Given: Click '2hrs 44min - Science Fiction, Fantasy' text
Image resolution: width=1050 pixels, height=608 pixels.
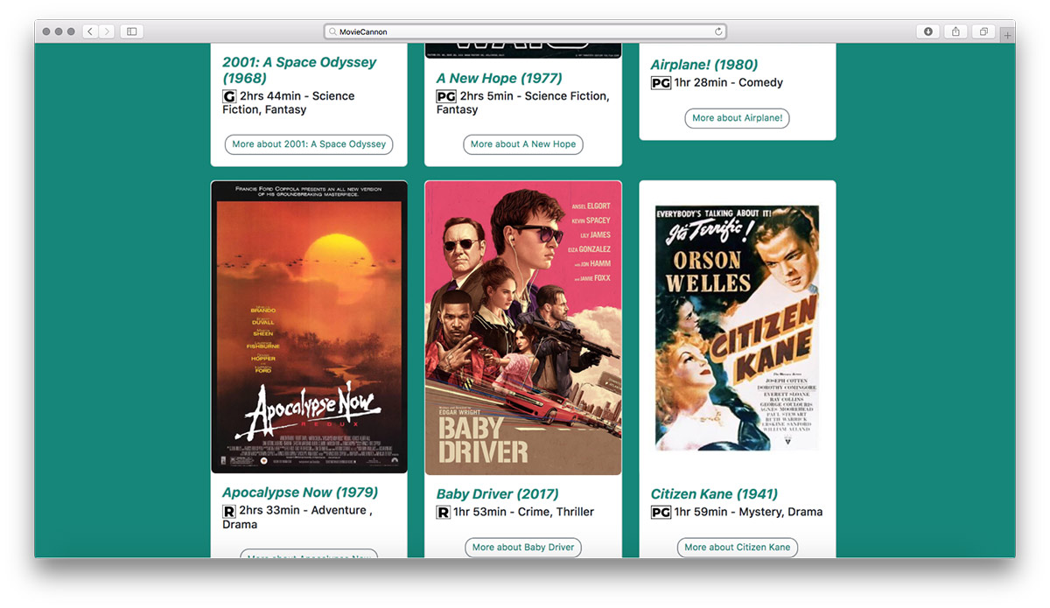Looking at the screenshot, I should tap(289, 103).
